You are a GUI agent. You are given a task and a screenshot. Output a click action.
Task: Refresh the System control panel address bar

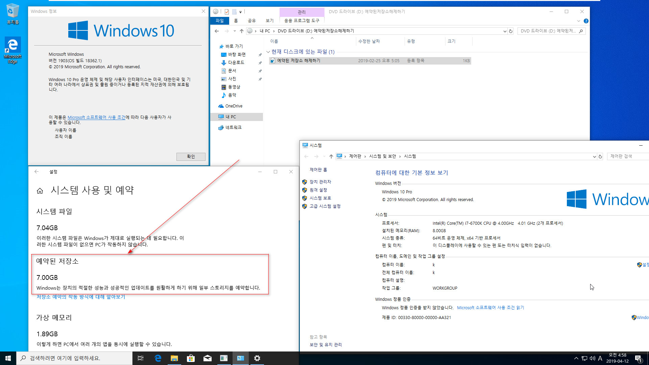pyautogui.click(x=600, y=156)
